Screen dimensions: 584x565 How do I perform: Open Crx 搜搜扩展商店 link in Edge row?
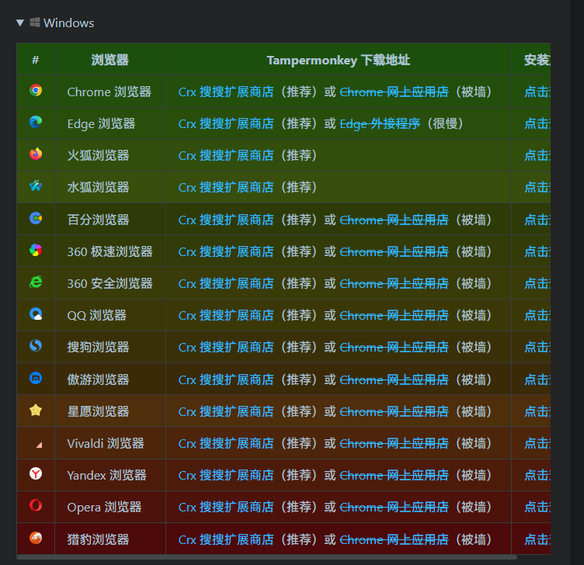tap(226, 123)
